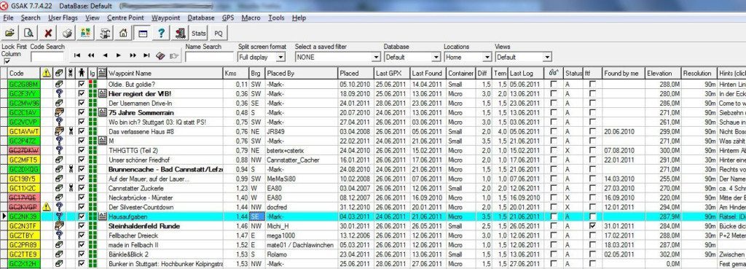Open the User Flags menu
746x269 pixels.
tap(63, 17)
